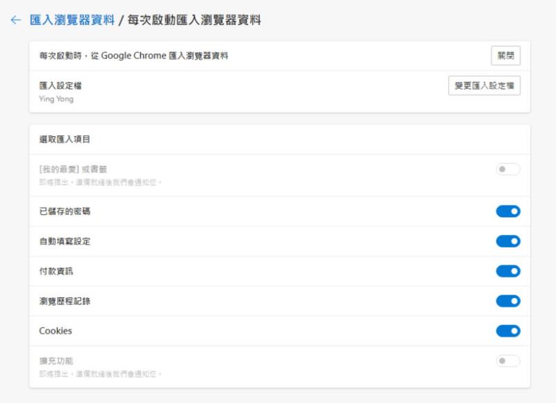
Task: Switch off the Cookies toggle
Action: [508, 331]
